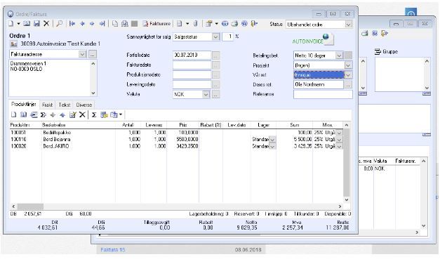Screen dimensions: 440x271
Task: Open the Prosjekt dropdown
Action: coord(348,65)
